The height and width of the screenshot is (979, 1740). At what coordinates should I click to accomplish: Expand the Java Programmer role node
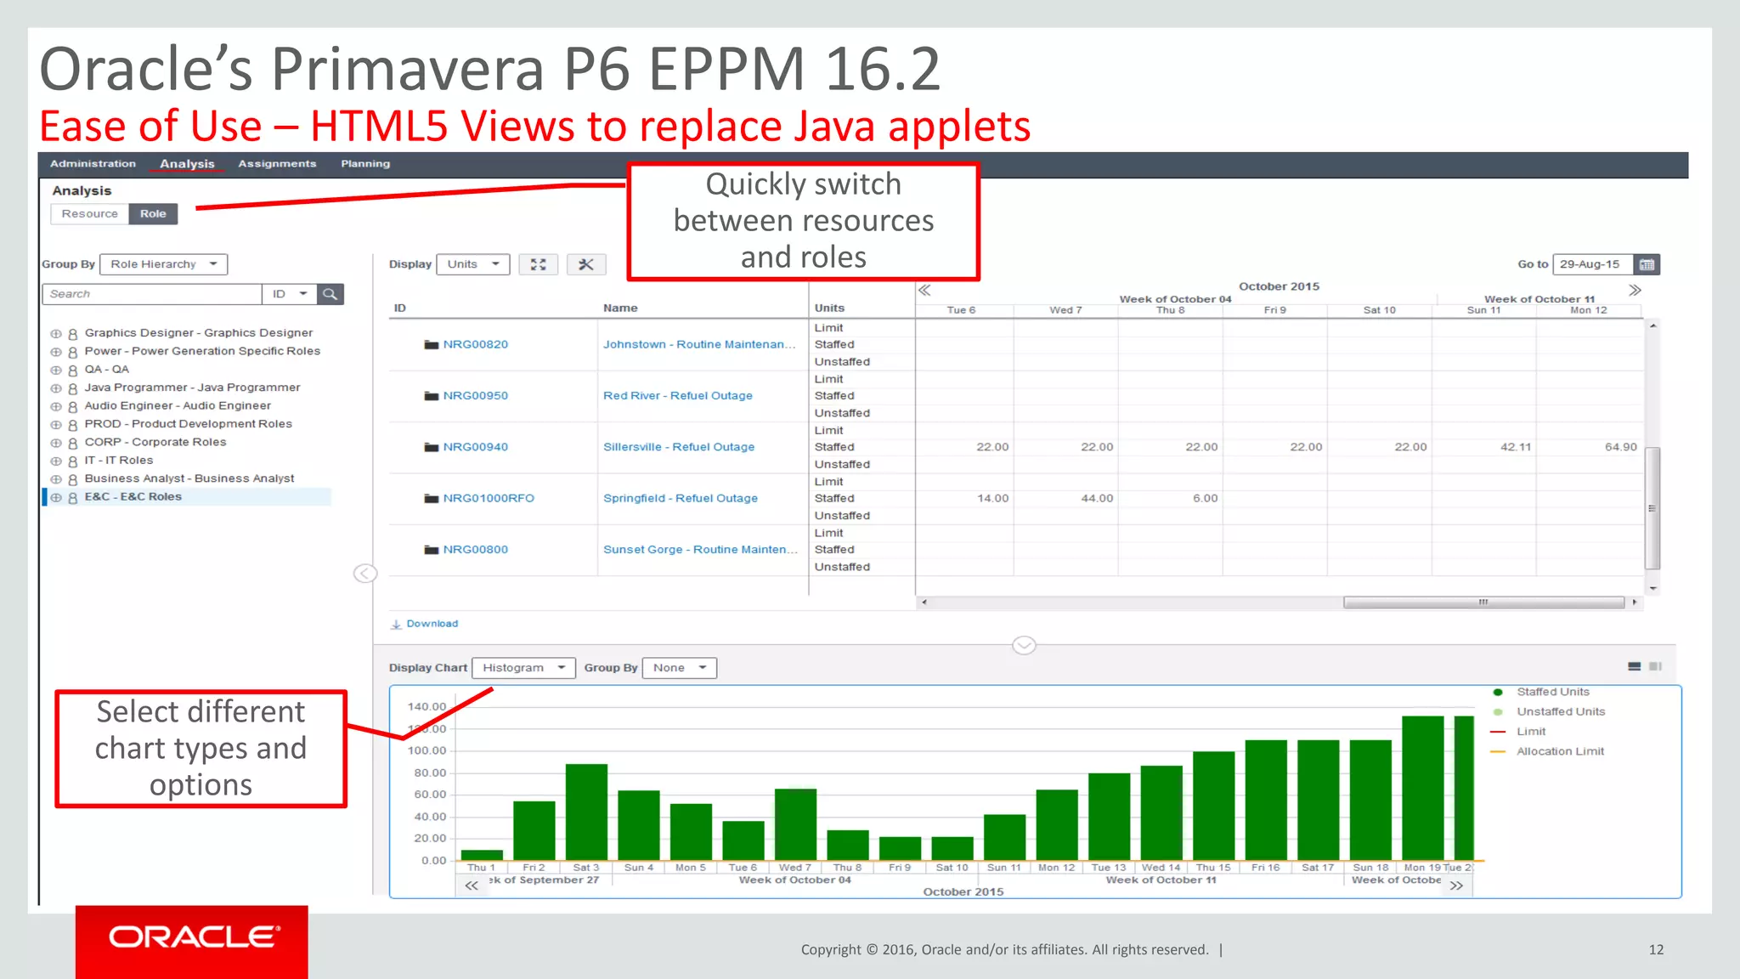[56, 388]
